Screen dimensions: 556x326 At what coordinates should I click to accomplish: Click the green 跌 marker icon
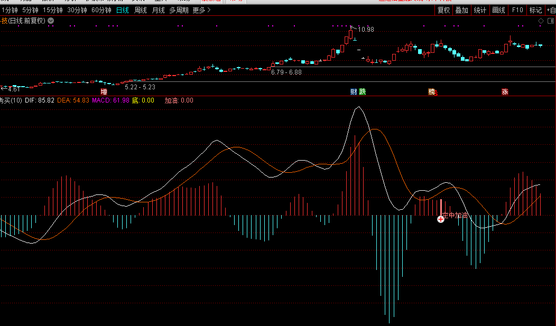point(363,92)
